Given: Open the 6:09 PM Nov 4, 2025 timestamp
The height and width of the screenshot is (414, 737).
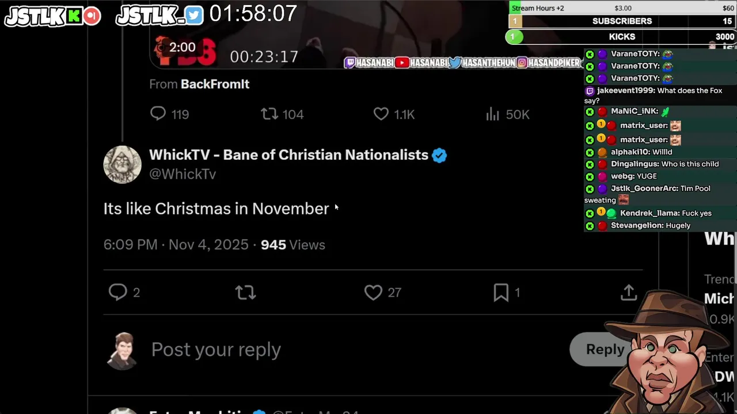Looking at the screenshot, I should (x=176, y=244).
